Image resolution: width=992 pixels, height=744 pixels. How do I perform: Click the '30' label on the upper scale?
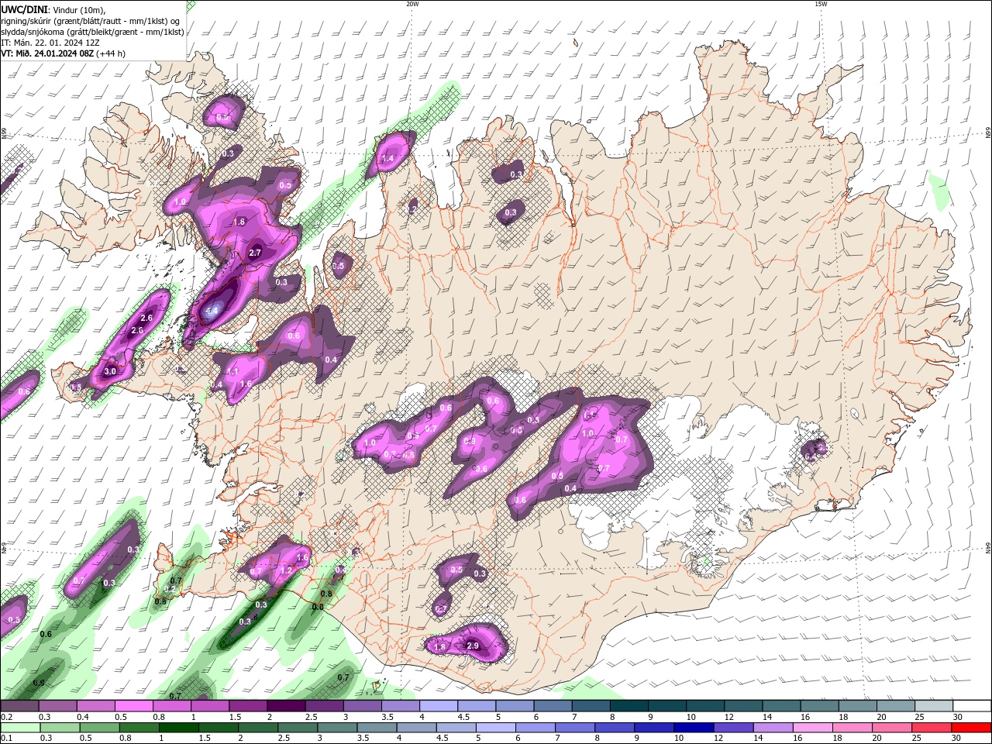(x=957, y=717)
